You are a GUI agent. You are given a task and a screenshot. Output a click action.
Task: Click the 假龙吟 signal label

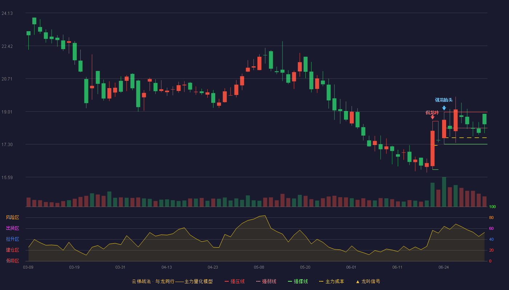(x=432, y=112)
